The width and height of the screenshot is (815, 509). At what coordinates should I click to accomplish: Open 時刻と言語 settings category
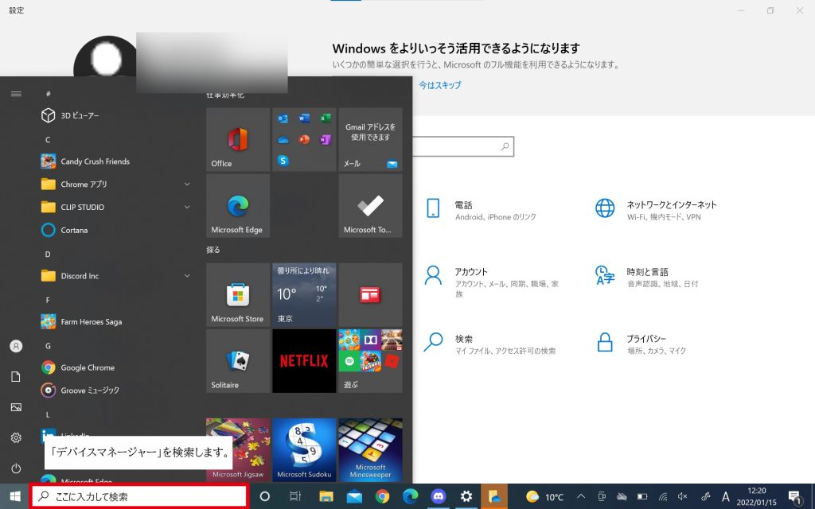(x=646, y=277)
